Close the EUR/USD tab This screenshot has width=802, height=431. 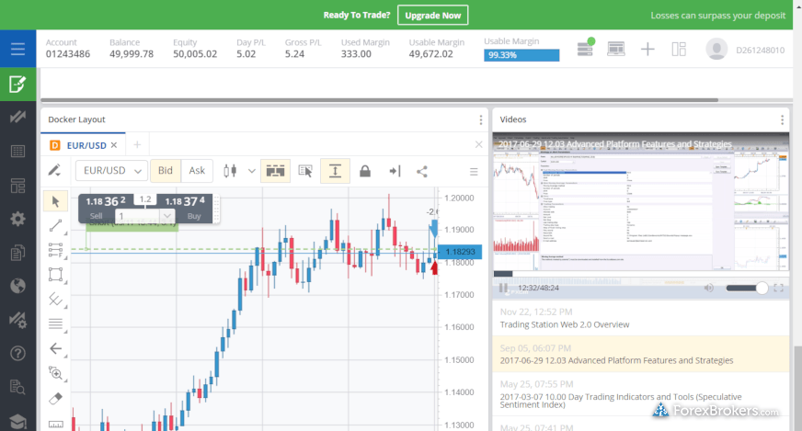click(114, 145)
